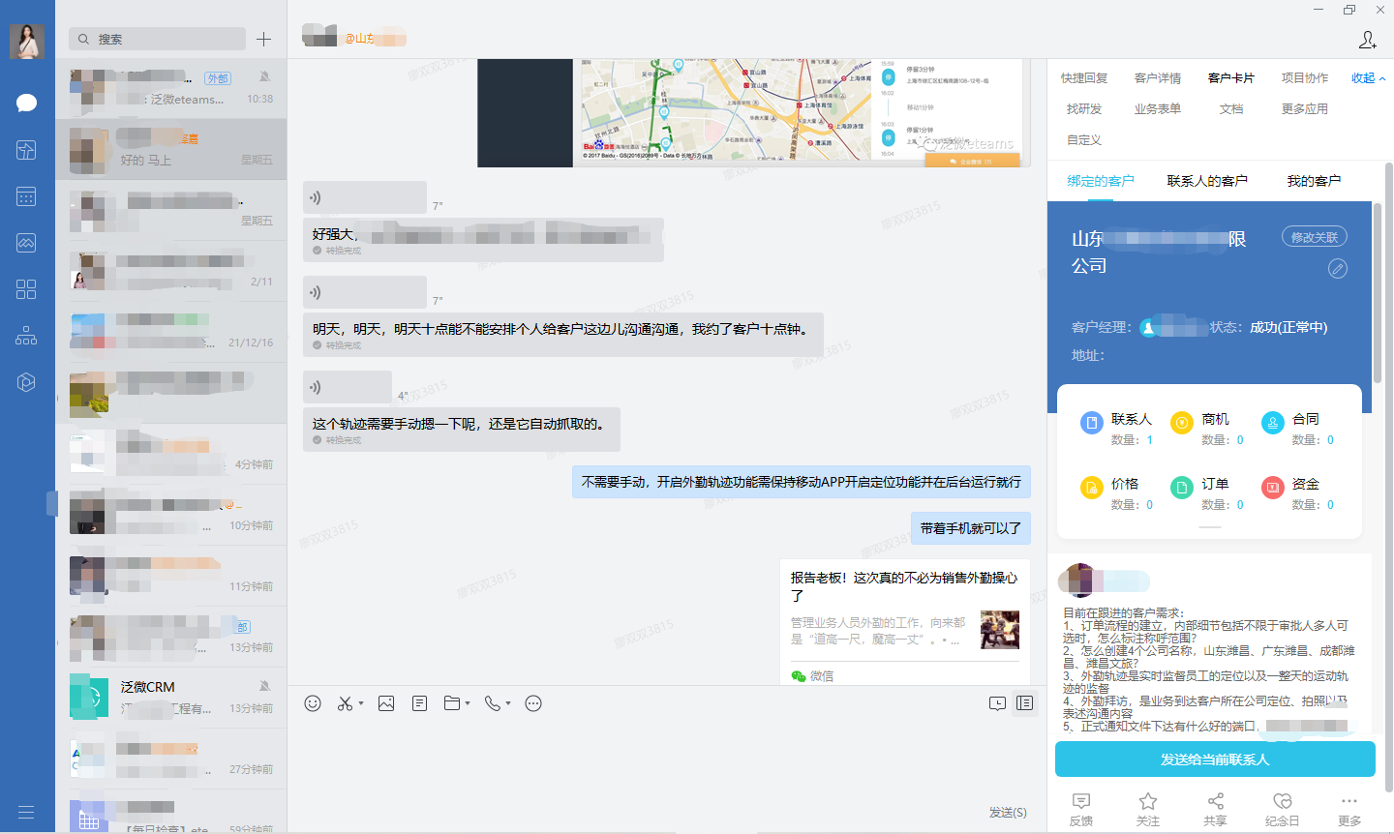
Task: Switch to the 联系人的客户 tab
Action: pyautogui.click(x=1206, y=180)
